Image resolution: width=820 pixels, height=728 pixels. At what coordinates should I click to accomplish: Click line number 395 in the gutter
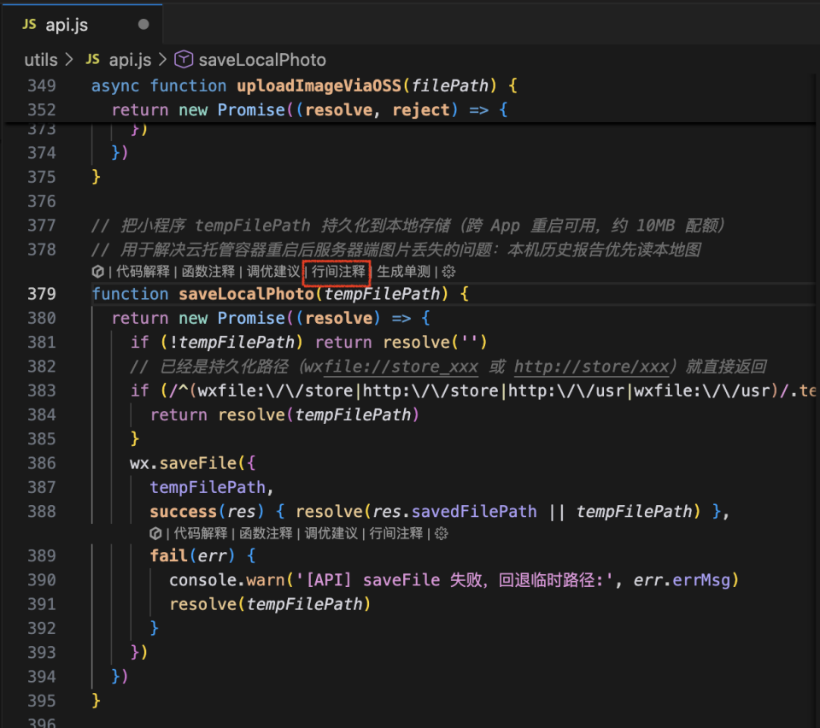[41, 701]
